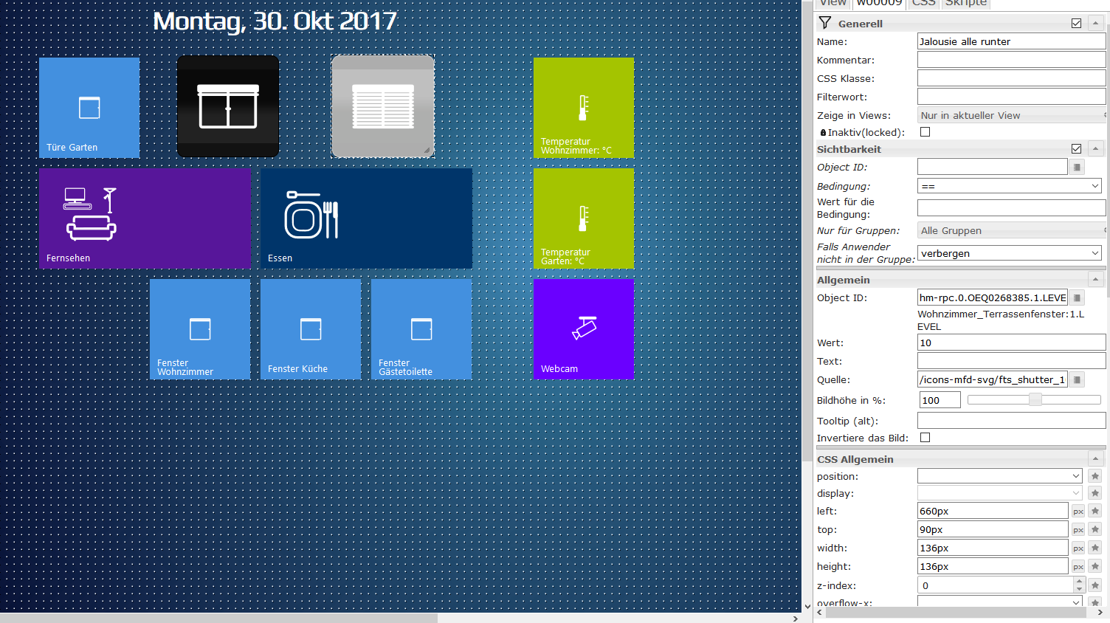The width and height of the screenshot is (1110, 623).
Task: Collapse the CSS Allgemein section
Action: [x=1095, y=459]
